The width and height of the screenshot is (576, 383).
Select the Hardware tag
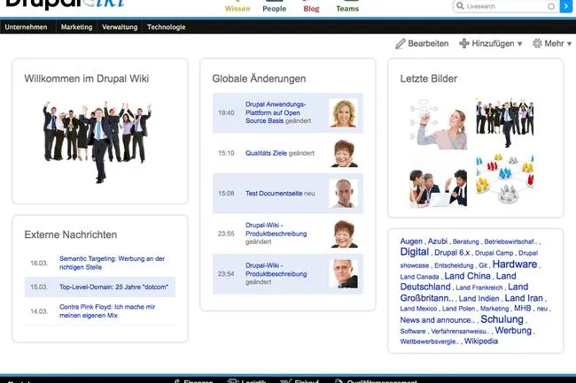[x=515, y=264]
